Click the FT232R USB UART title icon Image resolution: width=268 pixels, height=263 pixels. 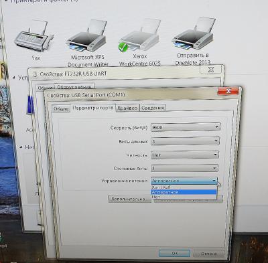[x=35, y=74]
